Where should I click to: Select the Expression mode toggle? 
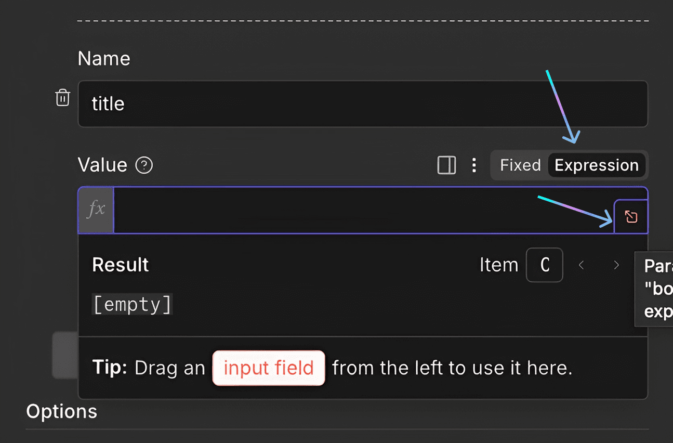[x=596, y=165]
